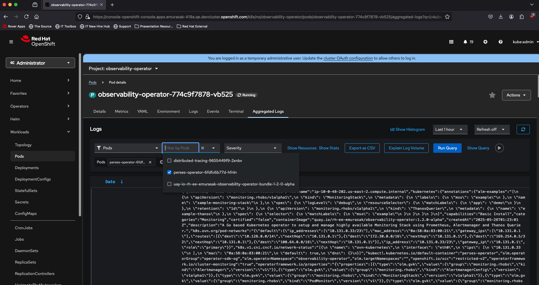Focus the Filter by Pods input
539x285 pixels.
[181, 148]
